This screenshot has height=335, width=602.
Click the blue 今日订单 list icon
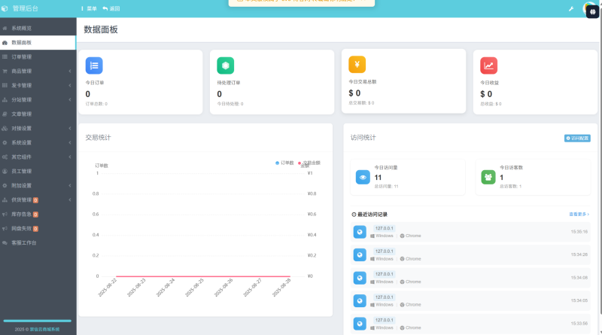(x=94, y=65)
